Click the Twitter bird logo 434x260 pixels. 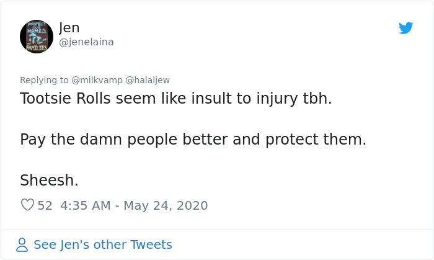(x=406, y=28)
